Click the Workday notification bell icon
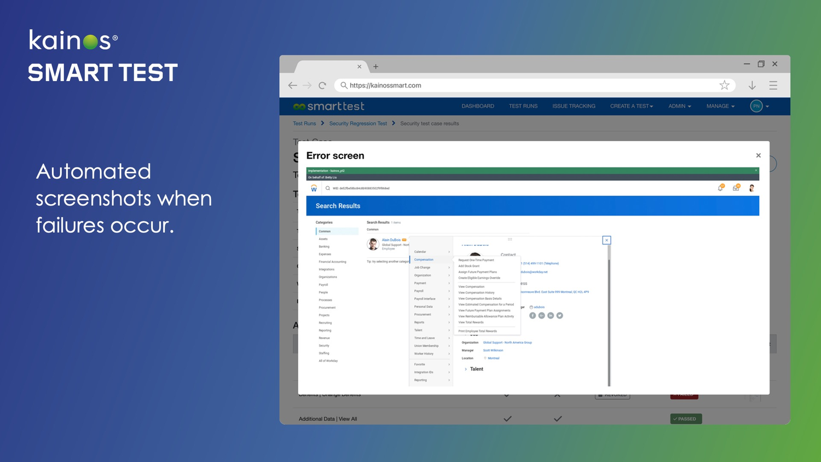 tap(720, 187)
